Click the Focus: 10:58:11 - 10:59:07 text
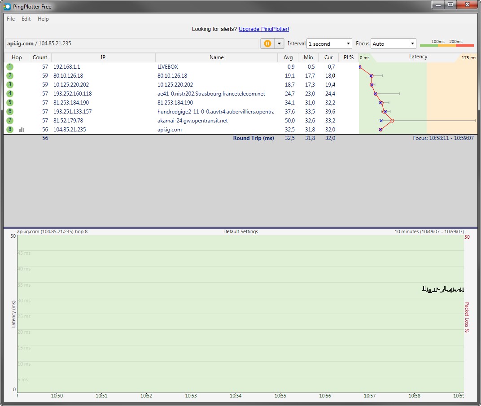 pyautogui.click(x=443, y=138)
